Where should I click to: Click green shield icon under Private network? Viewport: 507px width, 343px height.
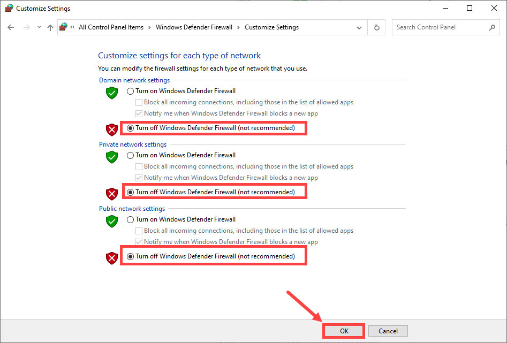tap(112, 157)
